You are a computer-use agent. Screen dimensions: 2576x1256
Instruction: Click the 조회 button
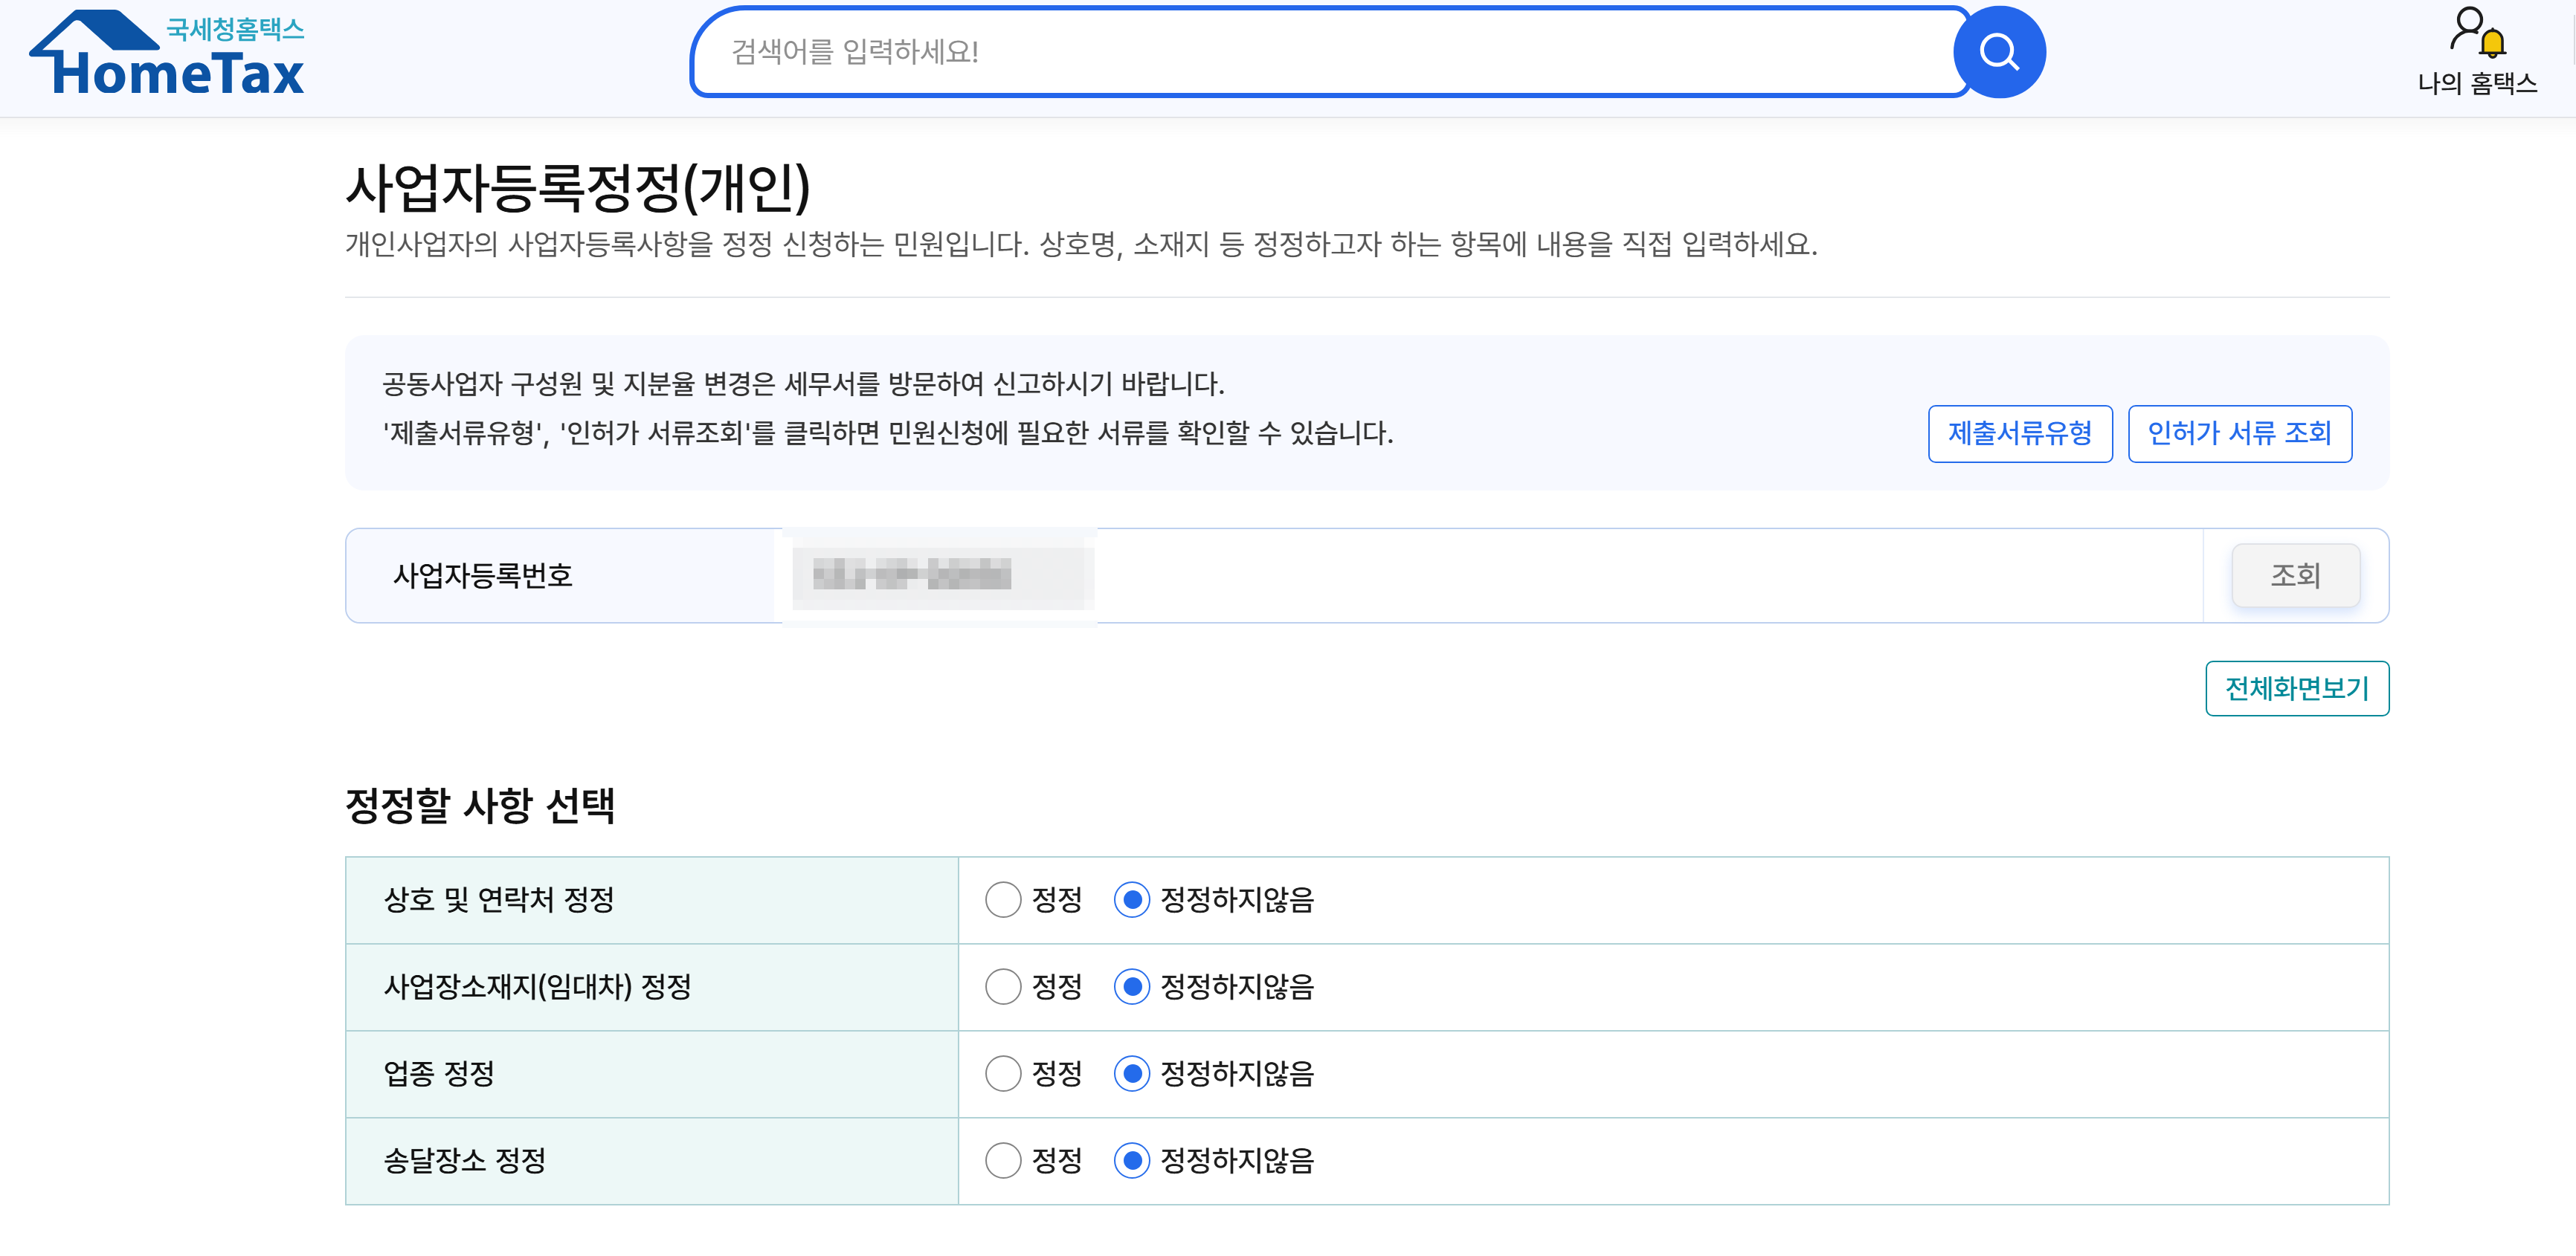click(x=2294, y=575)
